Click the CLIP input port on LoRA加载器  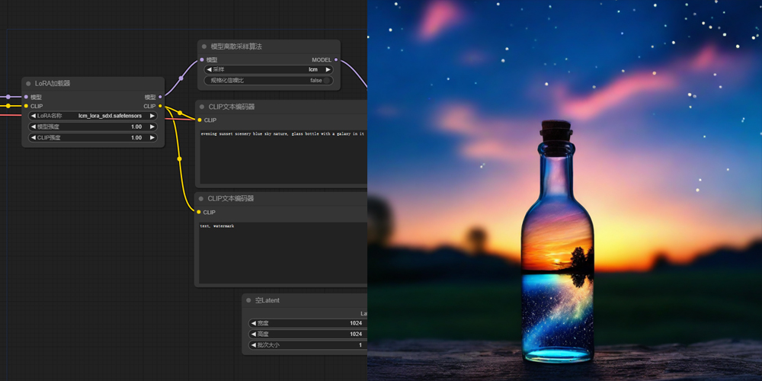click(x=26, y=106)
